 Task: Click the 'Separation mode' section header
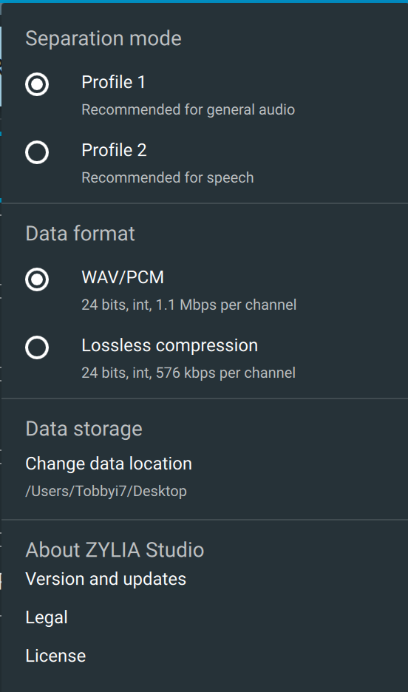pos(103,38)
